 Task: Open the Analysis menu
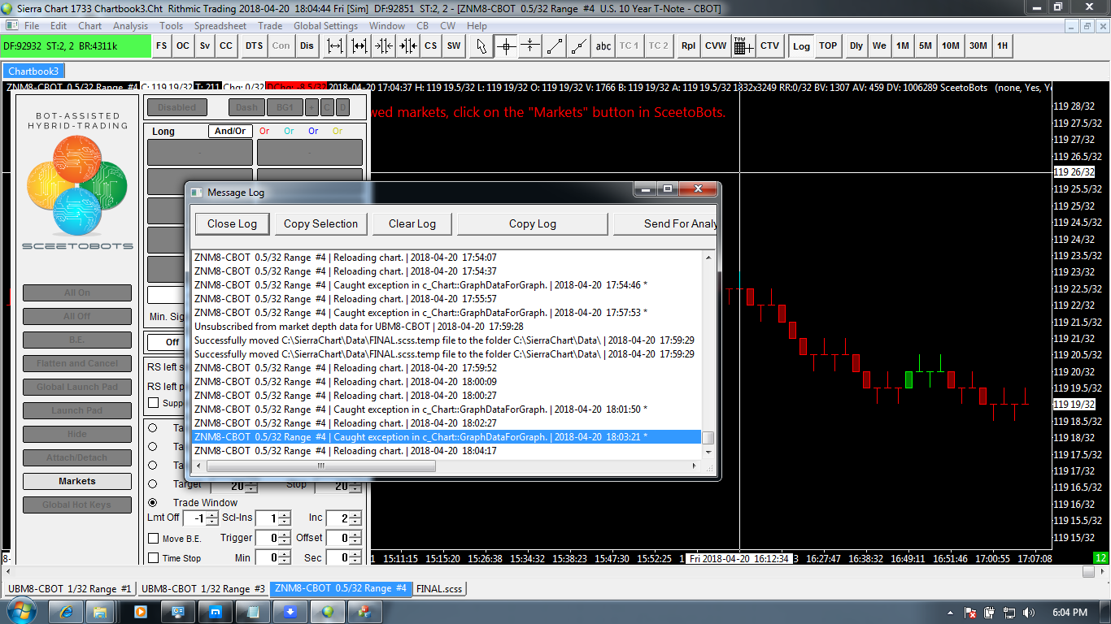130,26
